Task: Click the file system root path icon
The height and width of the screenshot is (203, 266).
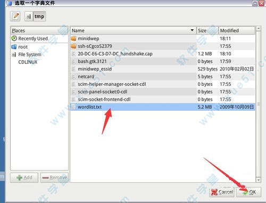Action: (x=29, y=17)
